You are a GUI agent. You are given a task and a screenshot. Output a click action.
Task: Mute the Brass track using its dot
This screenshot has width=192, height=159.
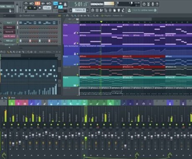[78, 64]
